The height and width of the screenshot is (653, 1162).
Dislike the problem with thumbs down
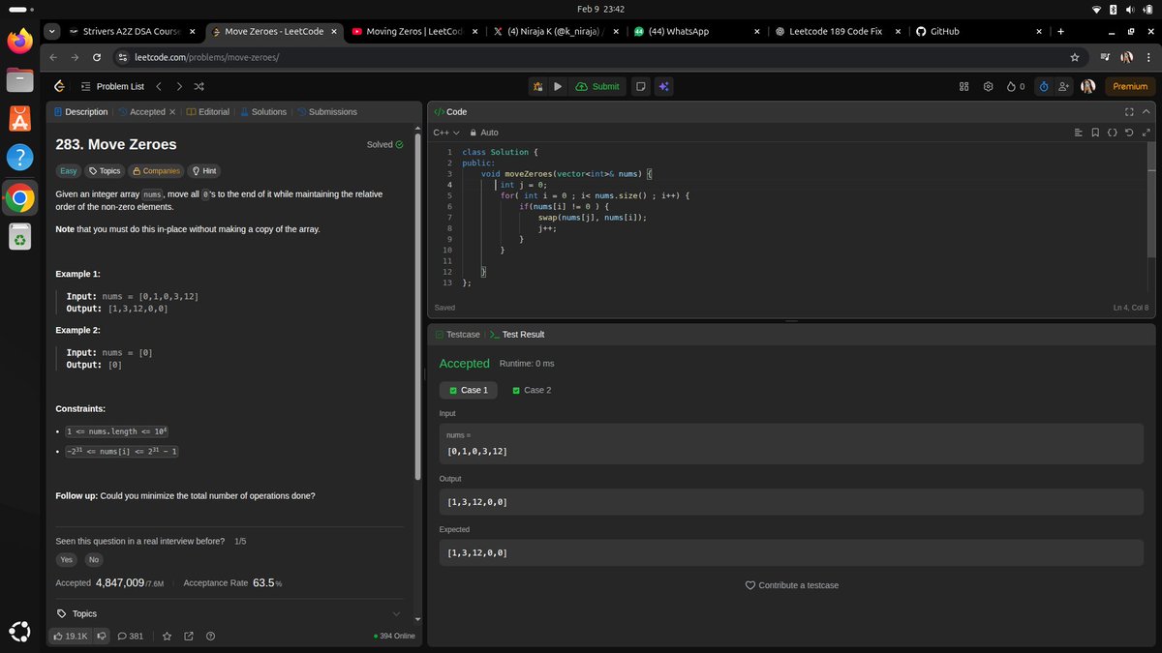(x=101, y=636)
